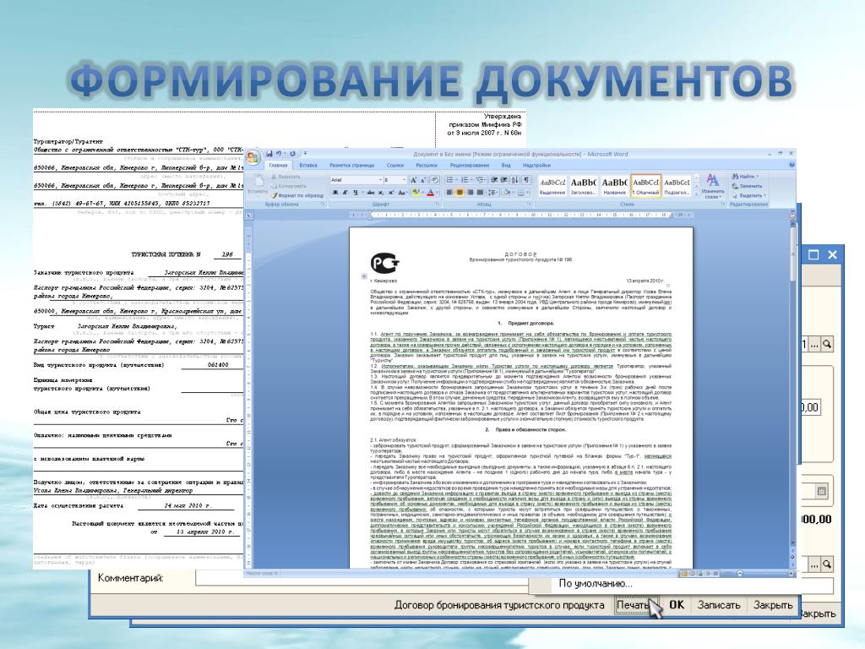Image resolution: width=865 pixels, height=649 pixels.
Task: Click the Комментарий input field
Action: [x=362, y=578]
